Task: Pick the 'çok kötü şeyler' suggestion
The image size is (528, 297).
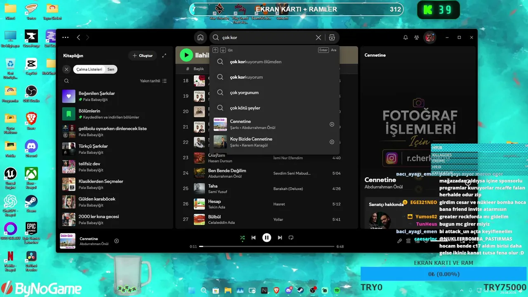Action: [274, 108]
